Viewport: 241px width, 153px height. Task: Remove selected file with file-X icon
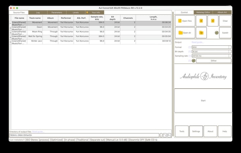(213, 21)
